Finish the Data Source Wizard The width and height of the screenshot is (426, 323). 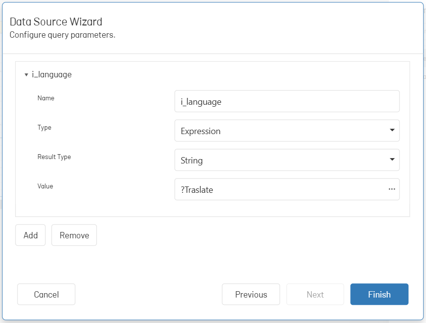click(379, 295)
